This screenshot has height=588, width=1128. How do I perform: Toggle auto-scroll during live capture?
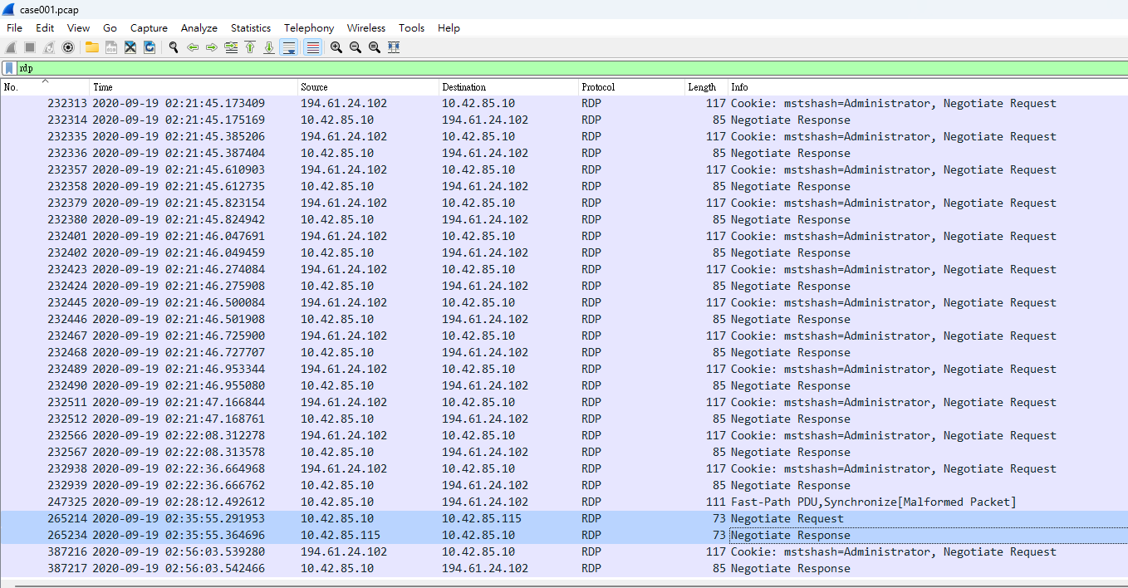click(288, 47)
